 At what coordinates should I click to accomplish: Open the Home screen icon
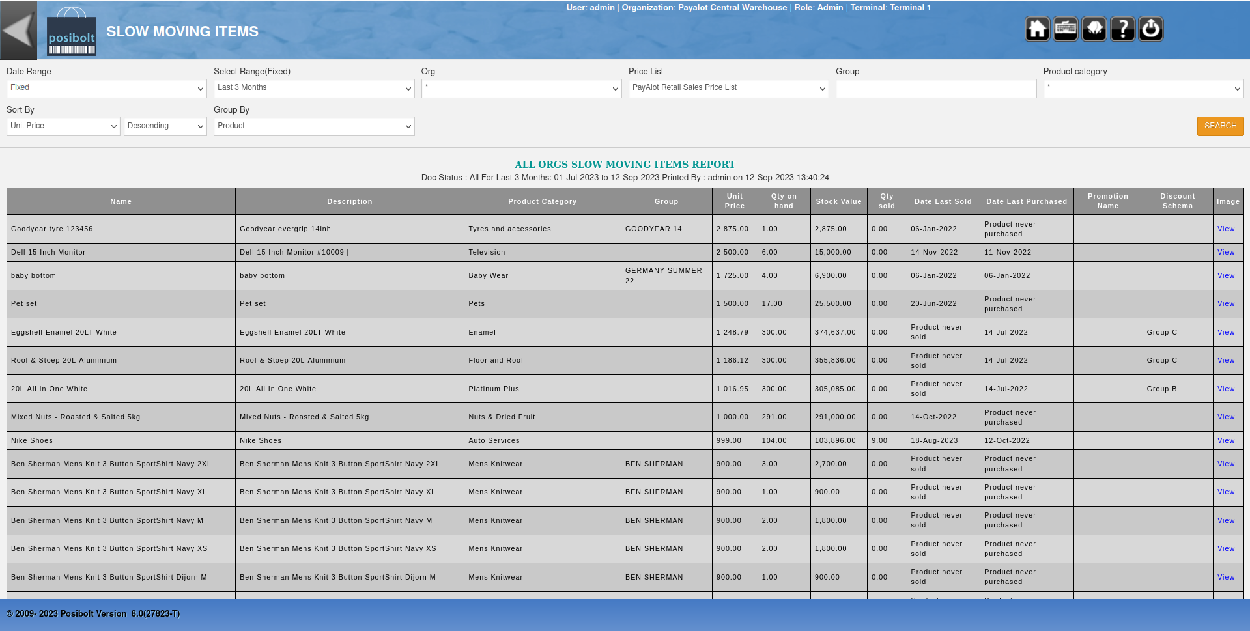coord(1037,29)
